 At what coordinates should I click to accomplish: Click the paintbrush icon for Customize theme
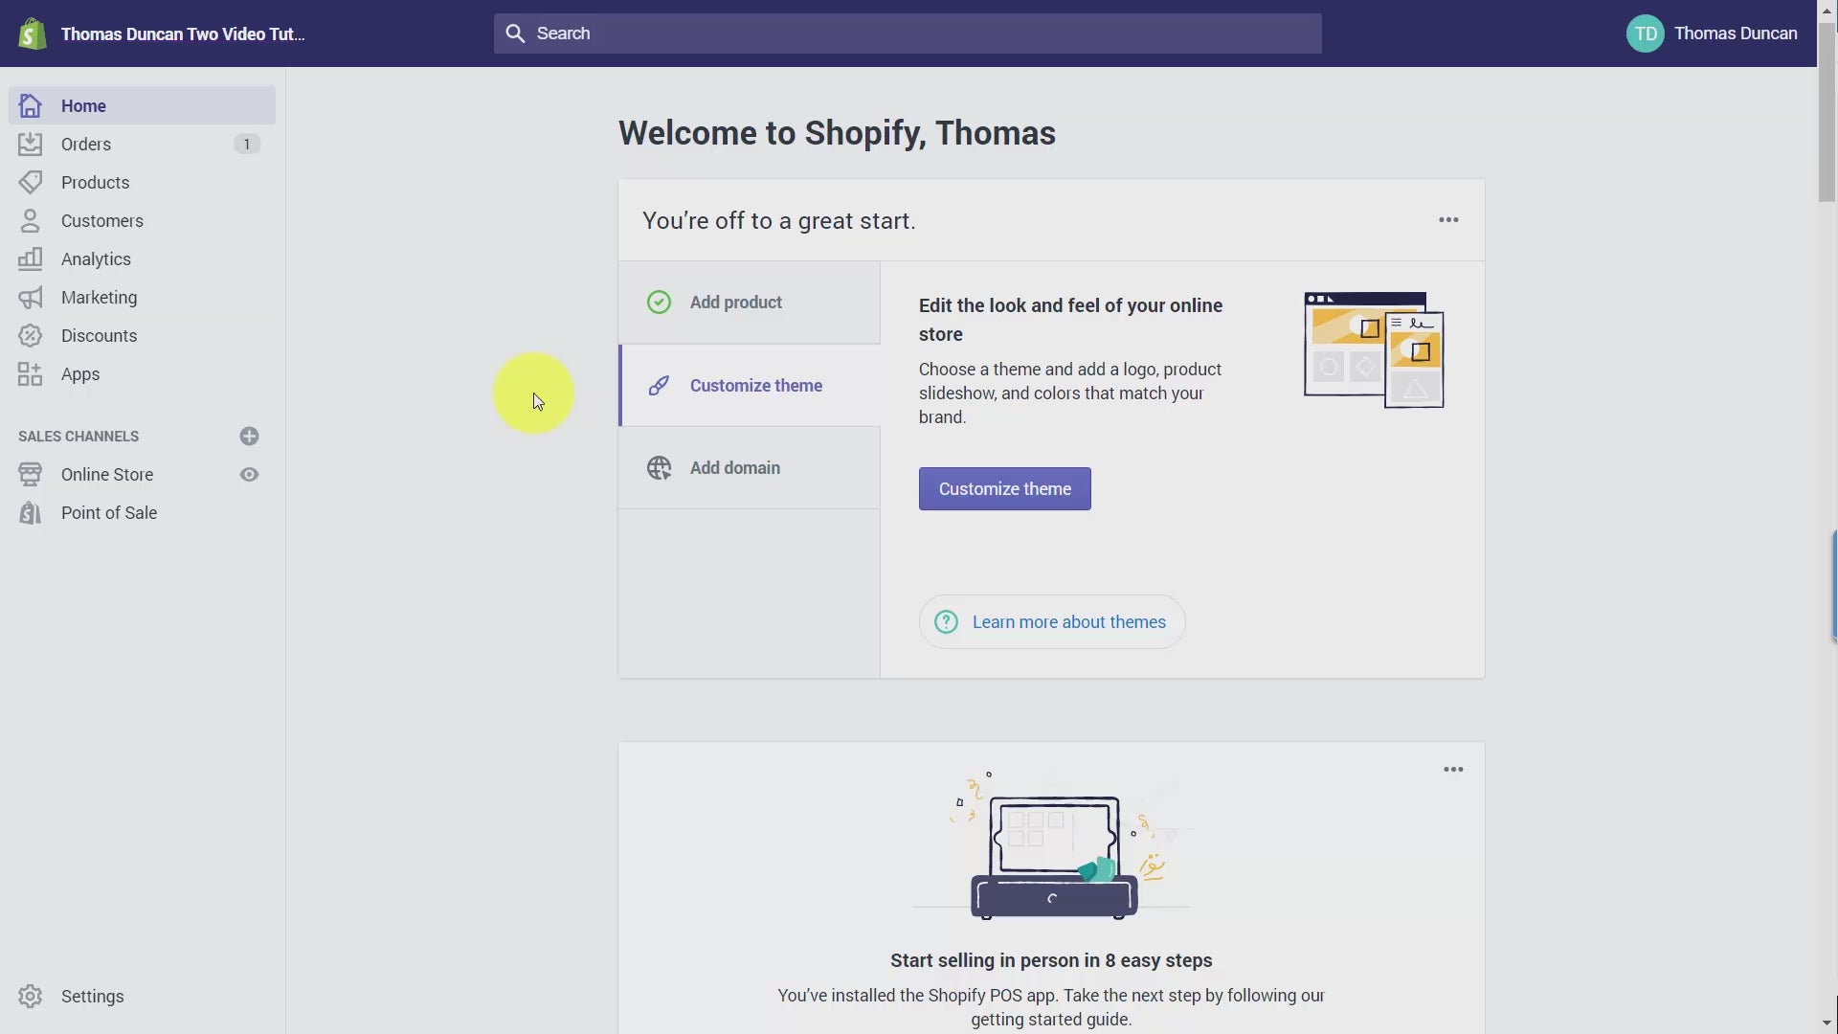[659, 386]
